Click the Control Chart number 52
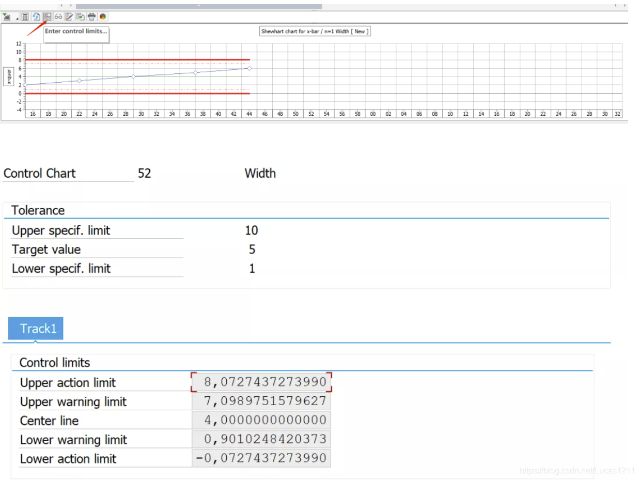Screen dimensions: 639x480 pyautogui.click(x=145, y=173)
